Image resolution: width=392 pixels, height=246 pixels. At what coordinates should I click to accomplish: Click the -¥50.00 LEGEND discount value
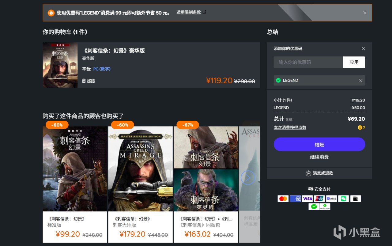tap(358, 108)
